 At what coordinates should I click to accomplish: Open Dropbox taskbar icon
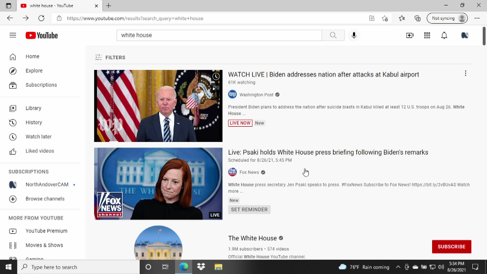click(201, 267)
